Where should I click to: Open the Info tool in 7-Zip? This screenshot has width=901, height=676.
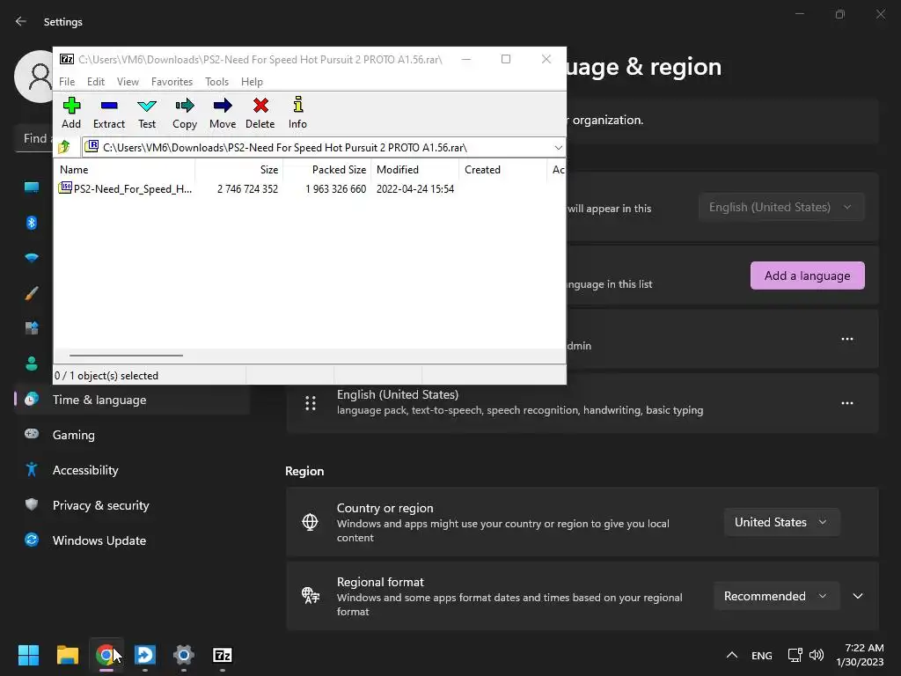pyautogui.click(x=297, y=114)
